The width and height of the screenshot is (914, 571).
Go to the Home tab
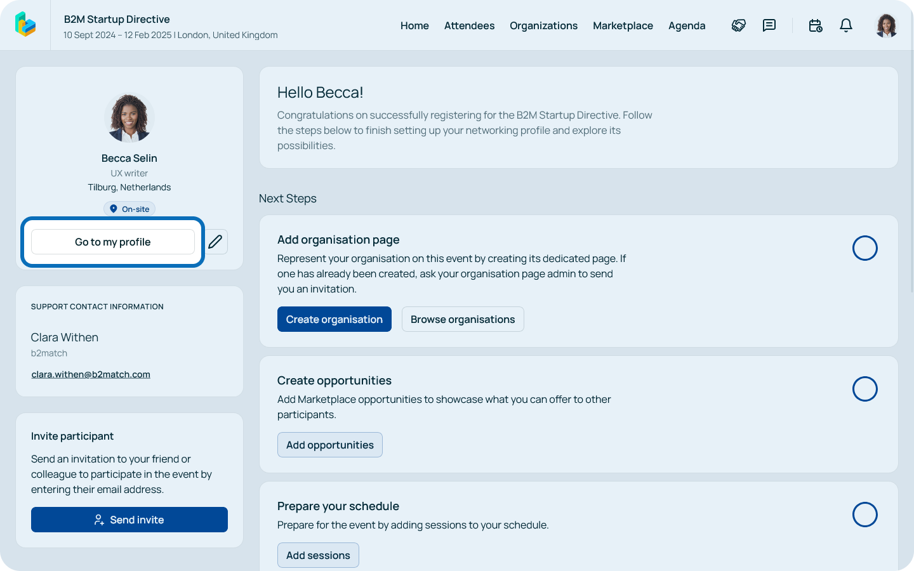click(x=414, y=25)
